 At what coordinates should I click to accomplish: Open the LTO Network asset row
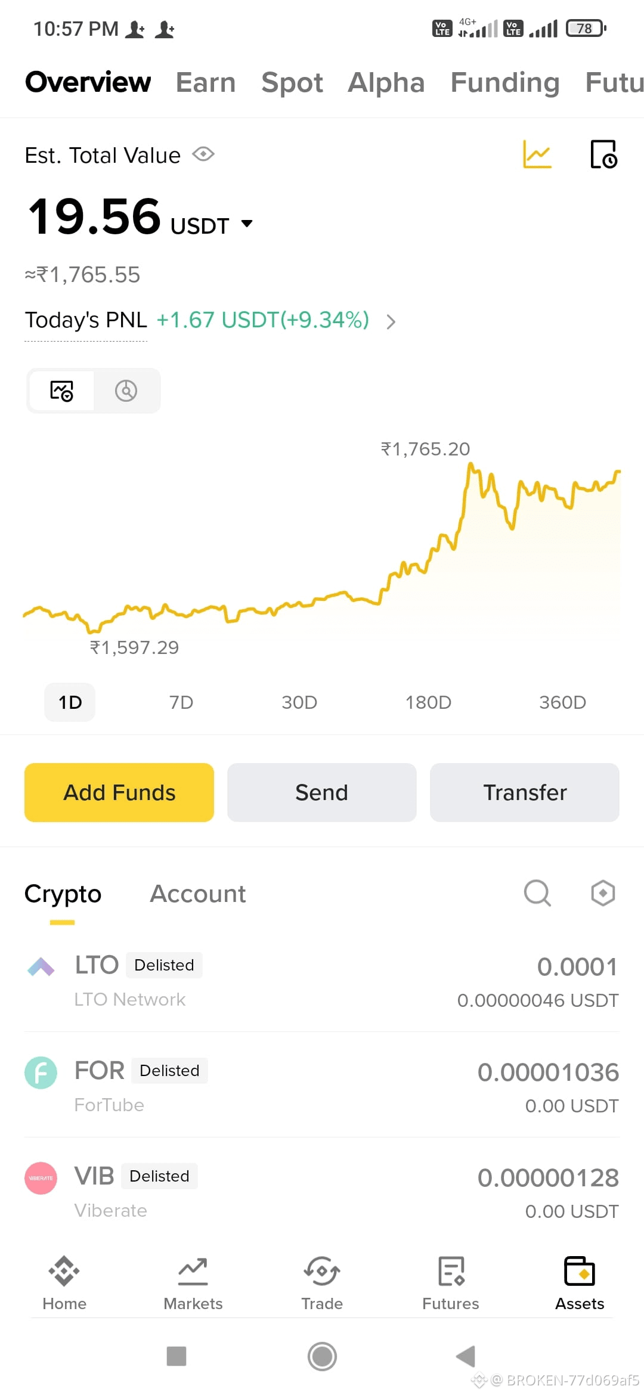pyautogui.click(x=322, y=981)
